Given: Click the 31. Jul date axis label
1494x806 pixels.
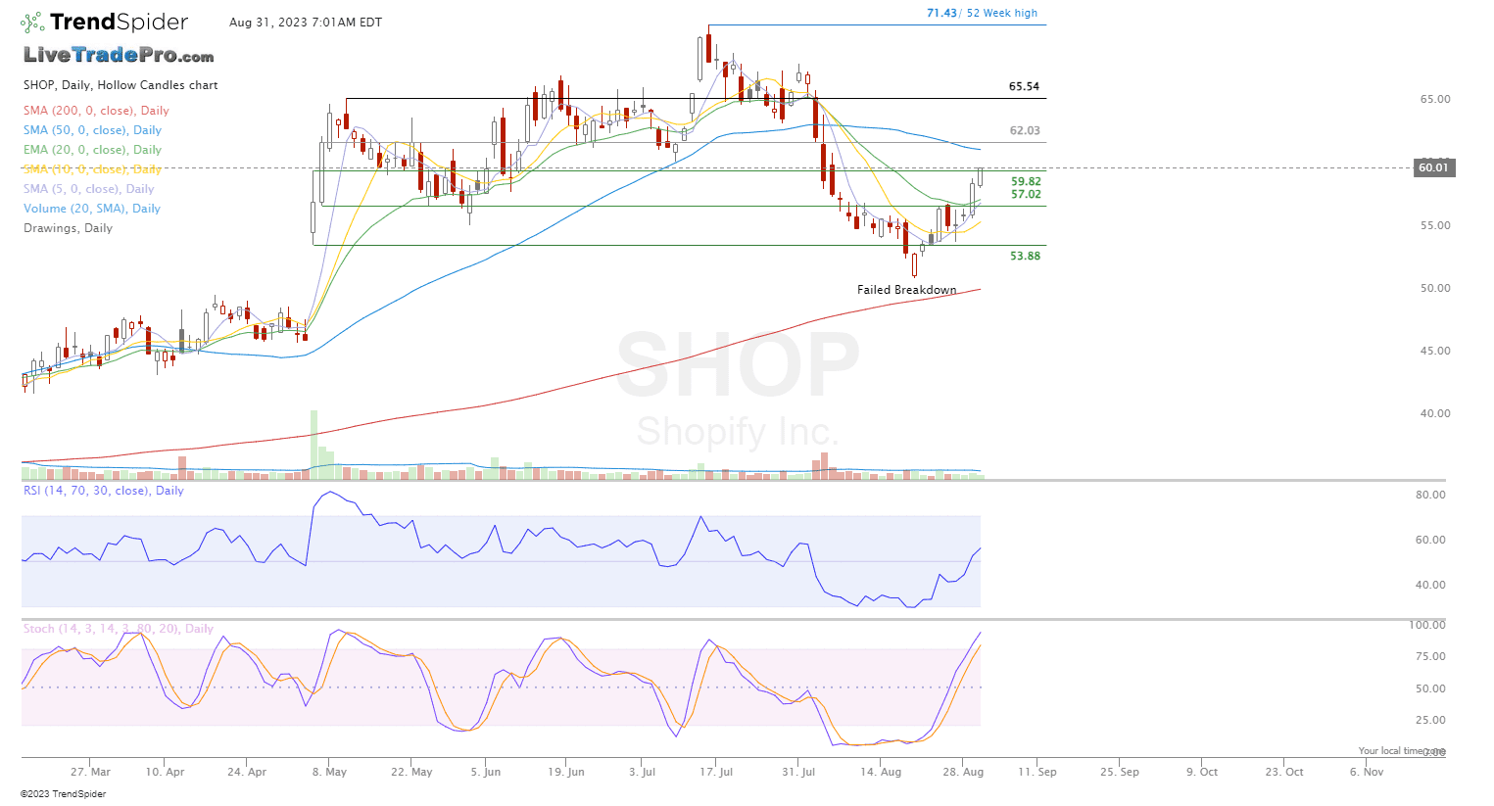Looking at the screenshot, I should [797, 772].
